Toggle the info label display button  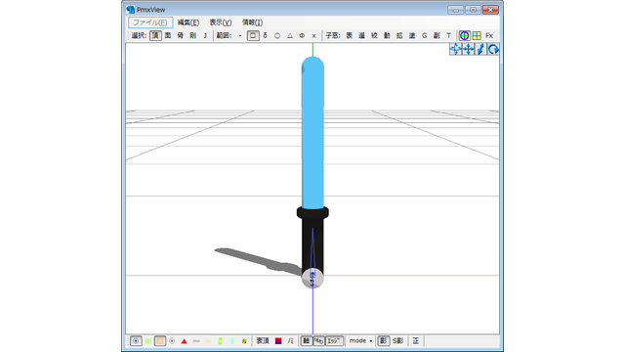(x=319, y=341)
